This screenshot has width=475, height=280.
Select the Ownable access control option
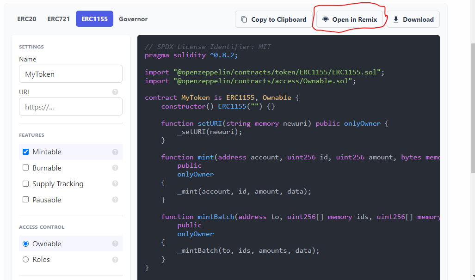(25, 243)
